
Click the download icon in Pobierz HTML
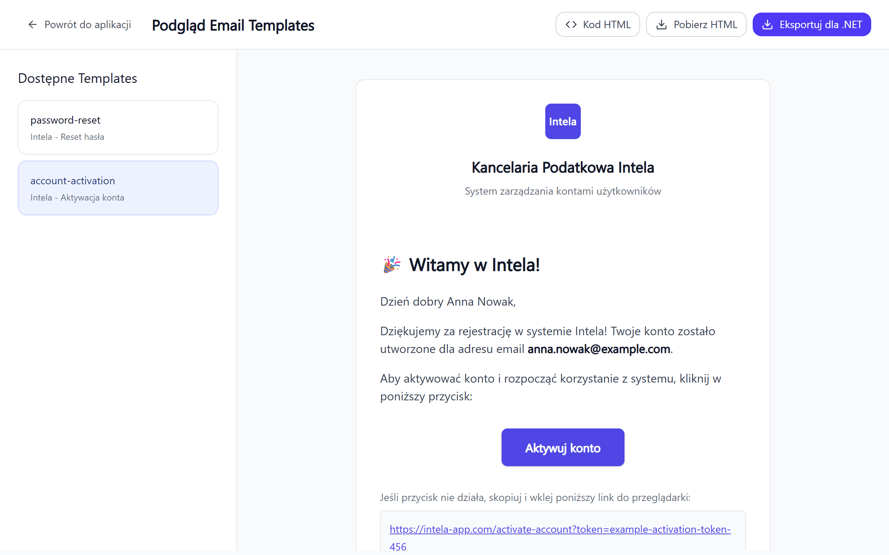coord(662,24)
